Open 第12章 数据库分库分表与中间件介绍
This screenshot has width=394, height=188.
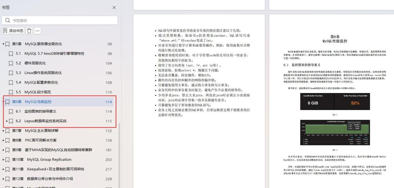point(42,179)
